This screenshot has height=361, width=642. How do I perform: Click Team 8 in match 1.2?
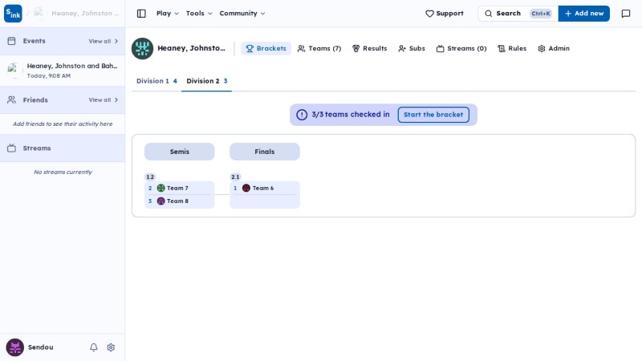tap(179, 201)
